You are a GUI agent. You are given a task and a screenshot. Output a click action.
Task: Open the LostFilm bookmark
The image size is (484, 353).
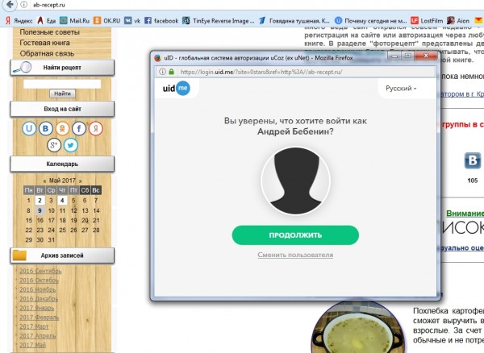(427, 21)
